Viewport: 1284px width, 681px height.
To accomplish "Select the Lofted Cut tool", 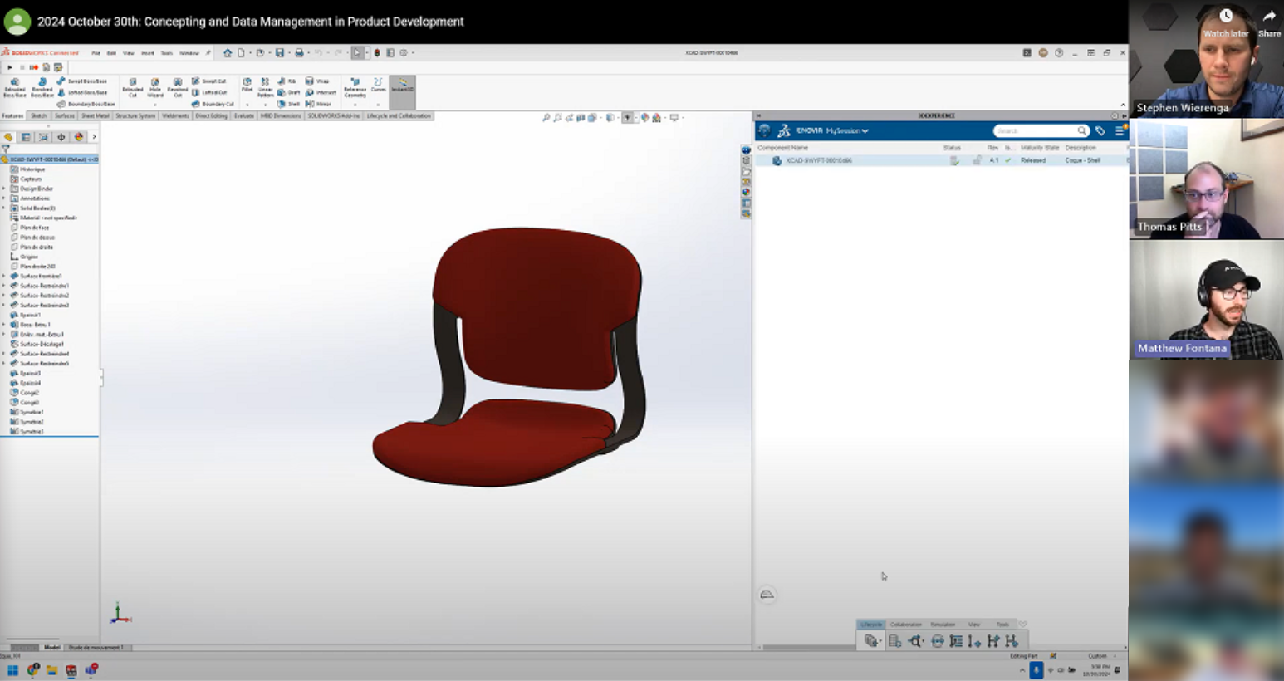I will pyautogui.click(x=209, y=92).
